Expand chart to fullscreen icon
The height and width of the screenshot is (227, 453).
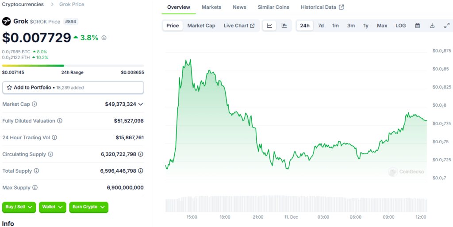point(446,26)
